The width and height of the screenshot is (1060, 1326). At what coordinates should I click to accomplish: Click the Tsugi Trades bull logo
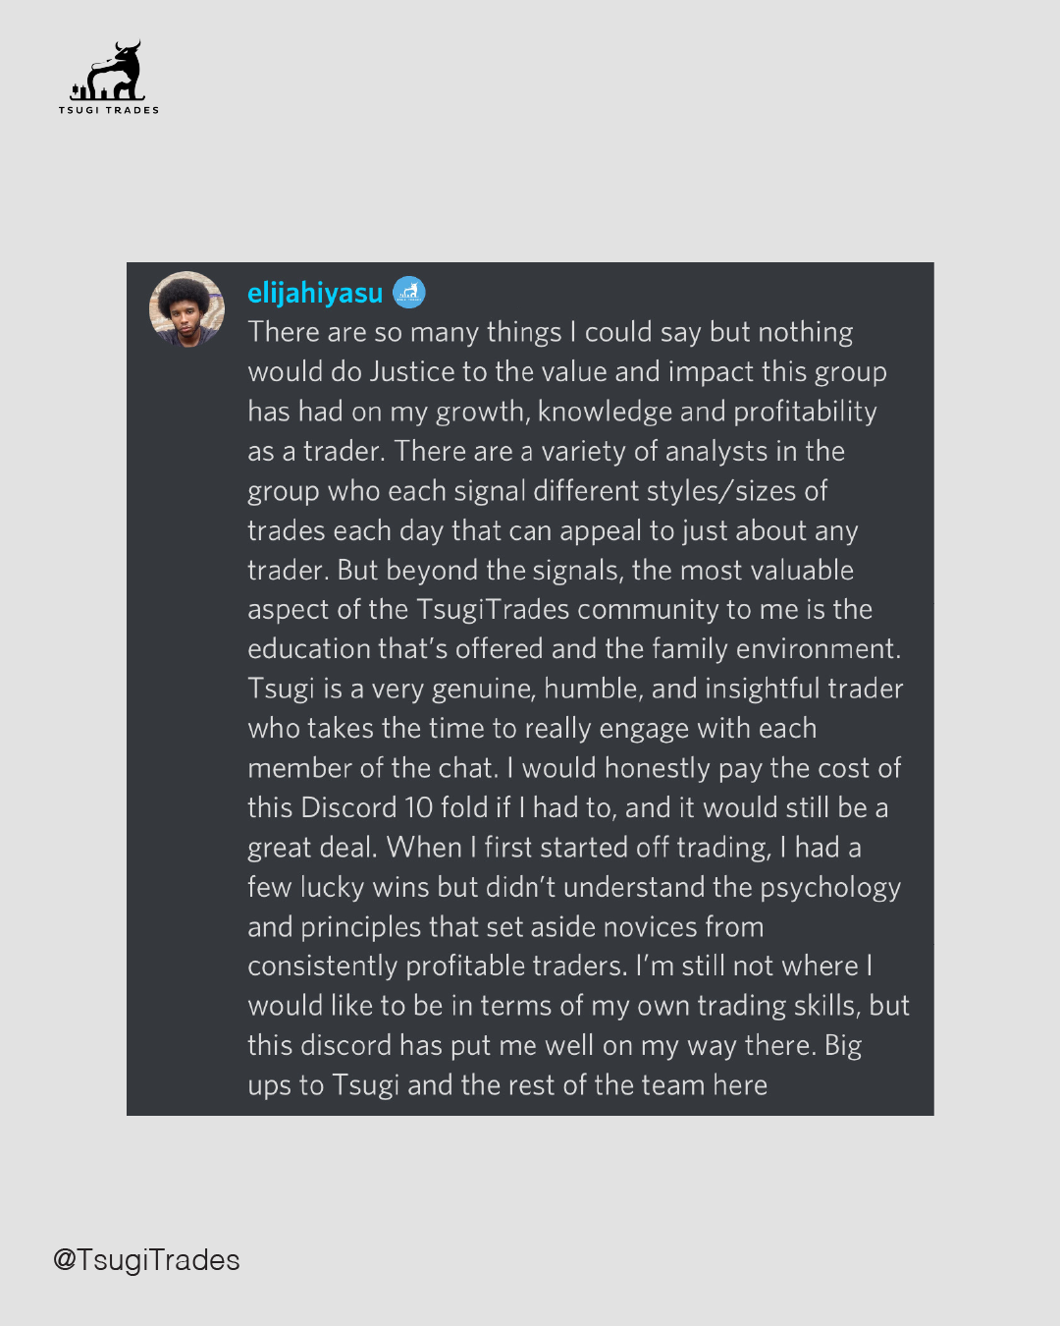coord(111,71)
